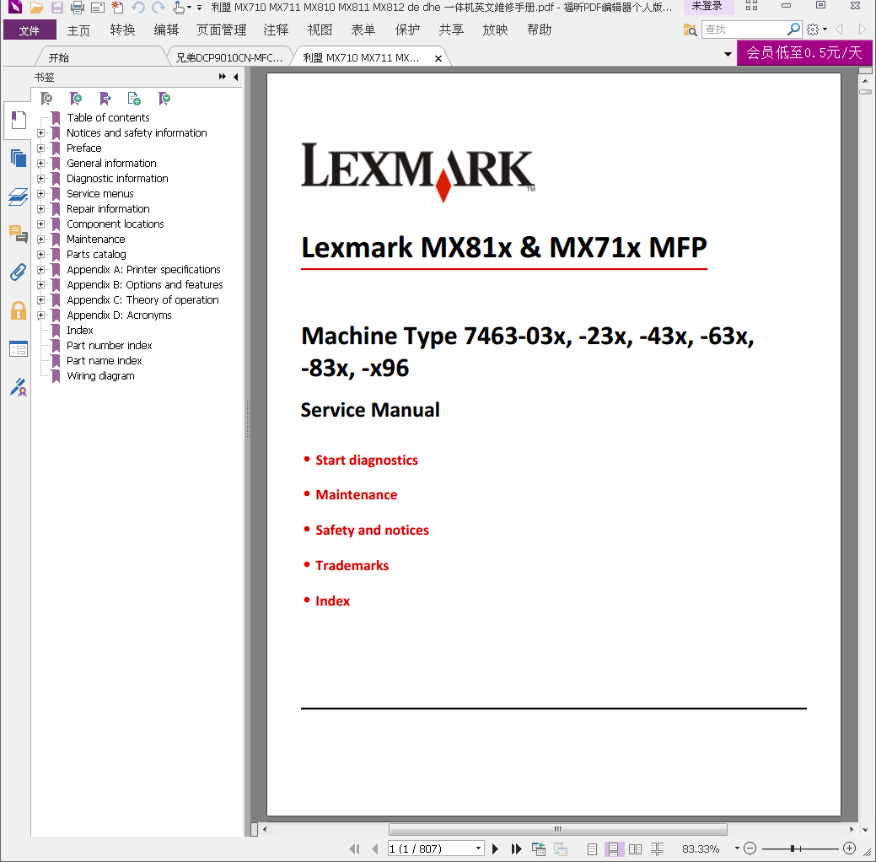Follow the Trademarks link
Image resolution: width=876 pixels, height=862 pixels.
352,565
